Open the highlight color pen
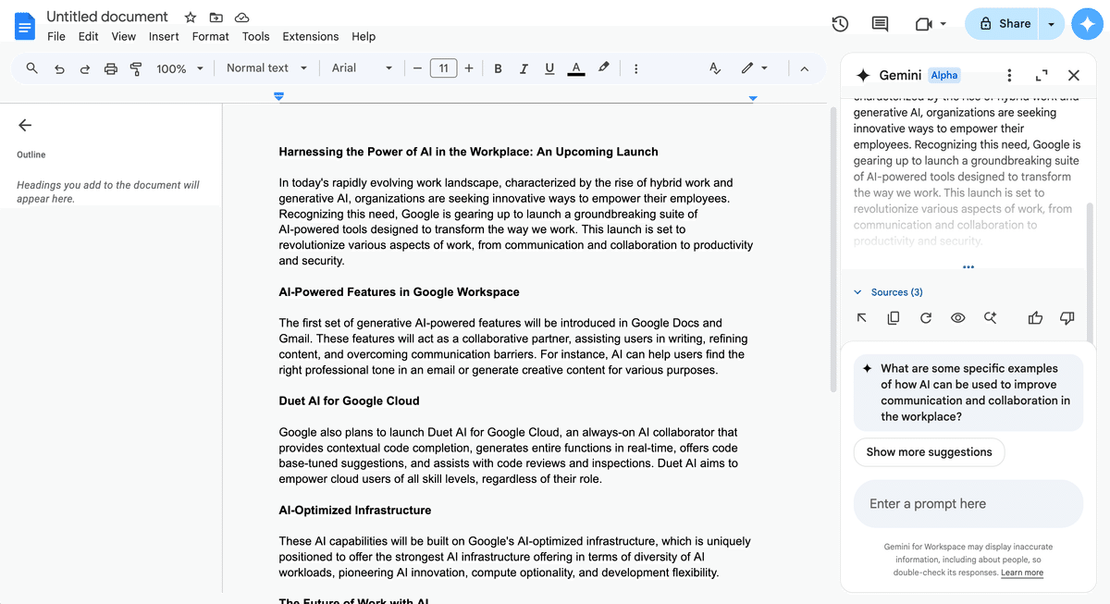1110x604 pixels. (604, 68)
